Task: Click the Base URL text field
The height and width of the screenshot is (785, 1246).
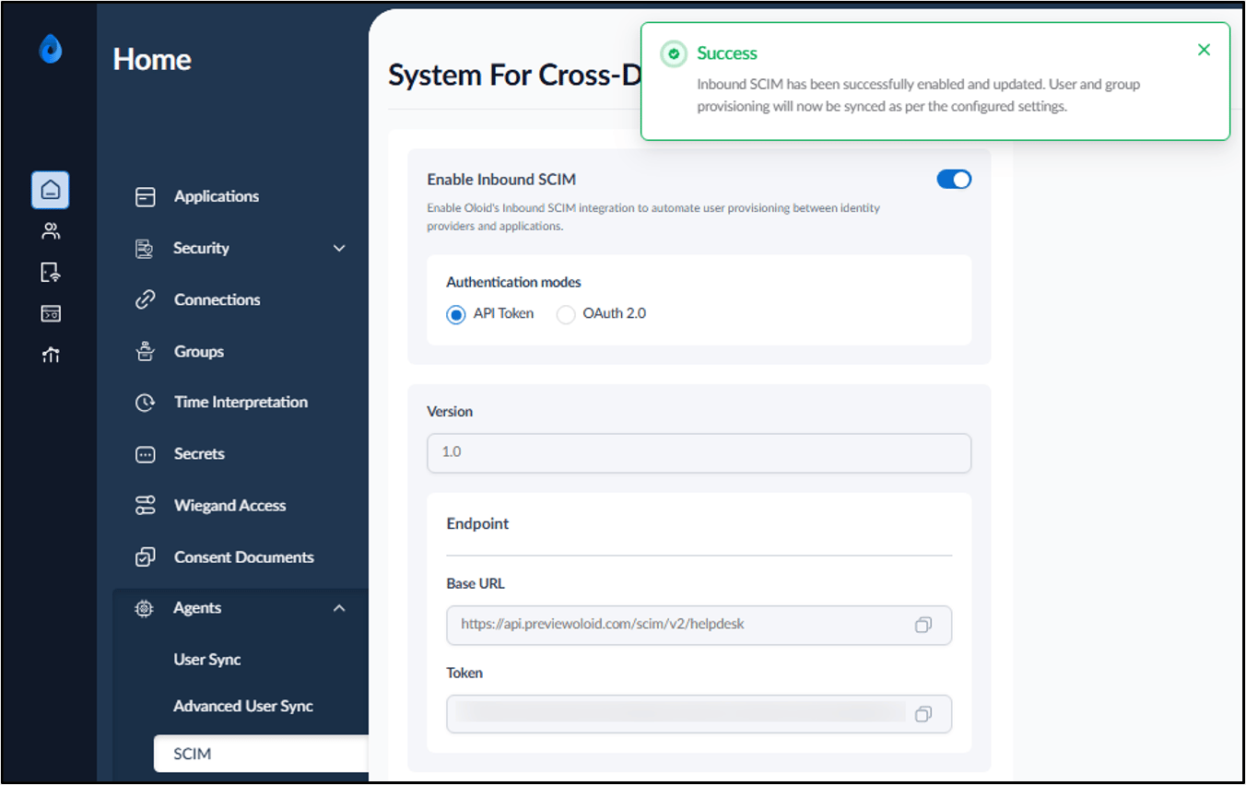Action: tap(699, 625)
